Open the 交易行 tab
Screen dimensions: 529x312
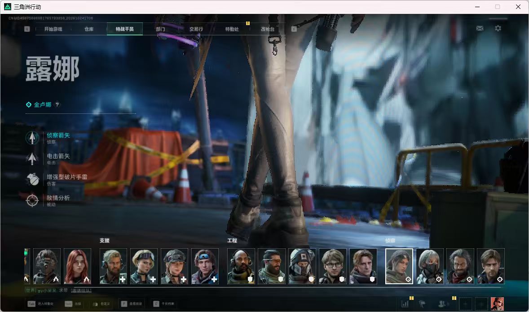point(196,29)
